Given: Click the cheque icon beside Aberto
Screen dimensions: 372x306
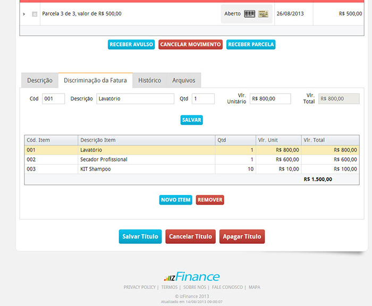Looking at the screenshot, I should point(263,14).
